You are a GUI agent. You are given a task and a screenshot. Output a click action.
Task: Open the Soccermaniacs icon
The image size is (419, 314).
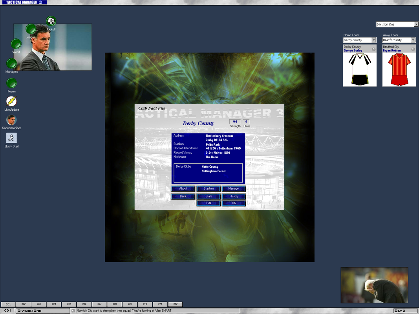pyautogui.click(x=11, y=120)
